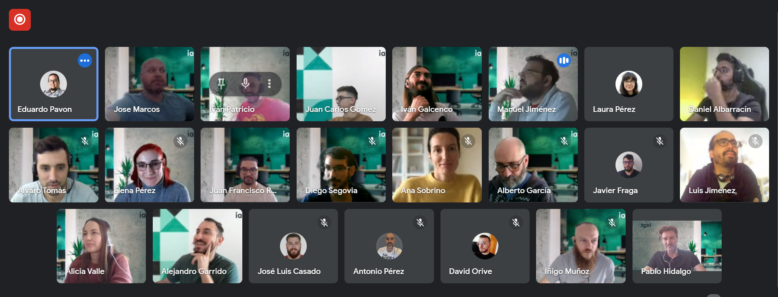
Task: Click the muted mic icon on Iñigo Muñoz
Action: point(612,222)
